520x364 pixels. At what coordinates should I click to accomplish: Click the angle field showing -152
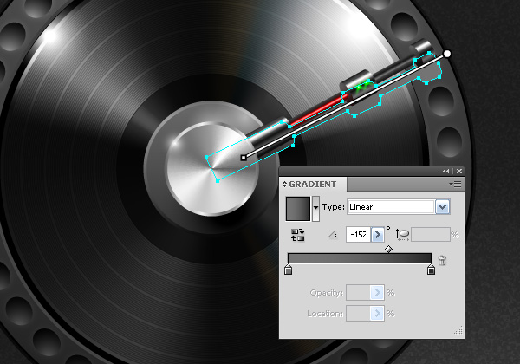[358, 235]
